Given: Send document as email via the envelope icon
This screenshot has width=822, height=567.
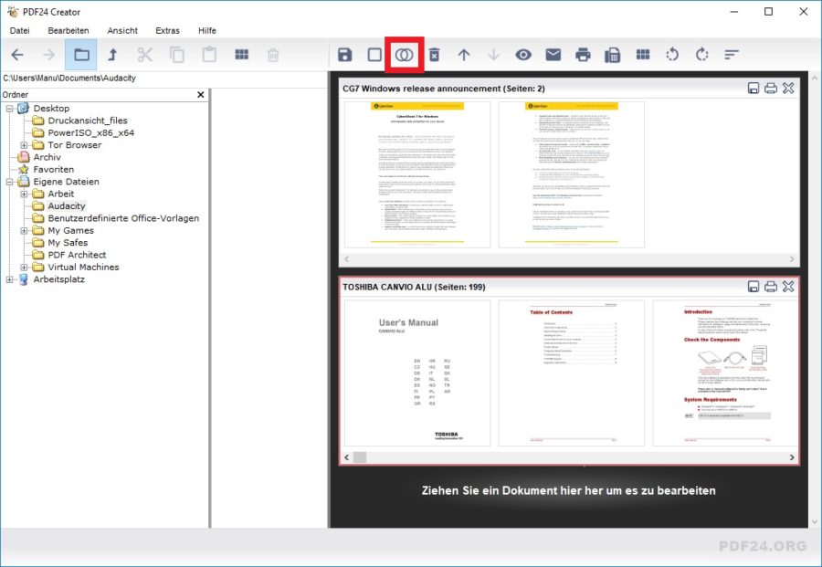Looking at the screenshot, I should point(553,54).
